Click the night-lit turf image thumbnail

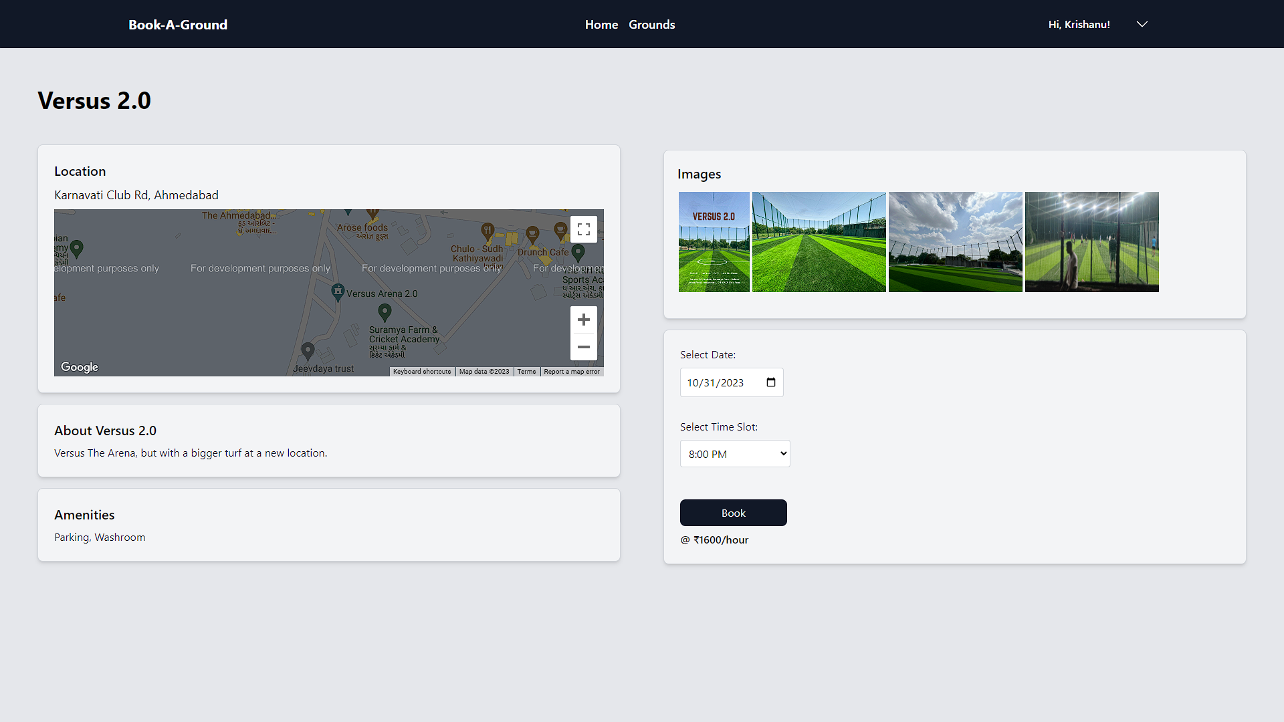pyautogui.click(x=1091, y=241)
